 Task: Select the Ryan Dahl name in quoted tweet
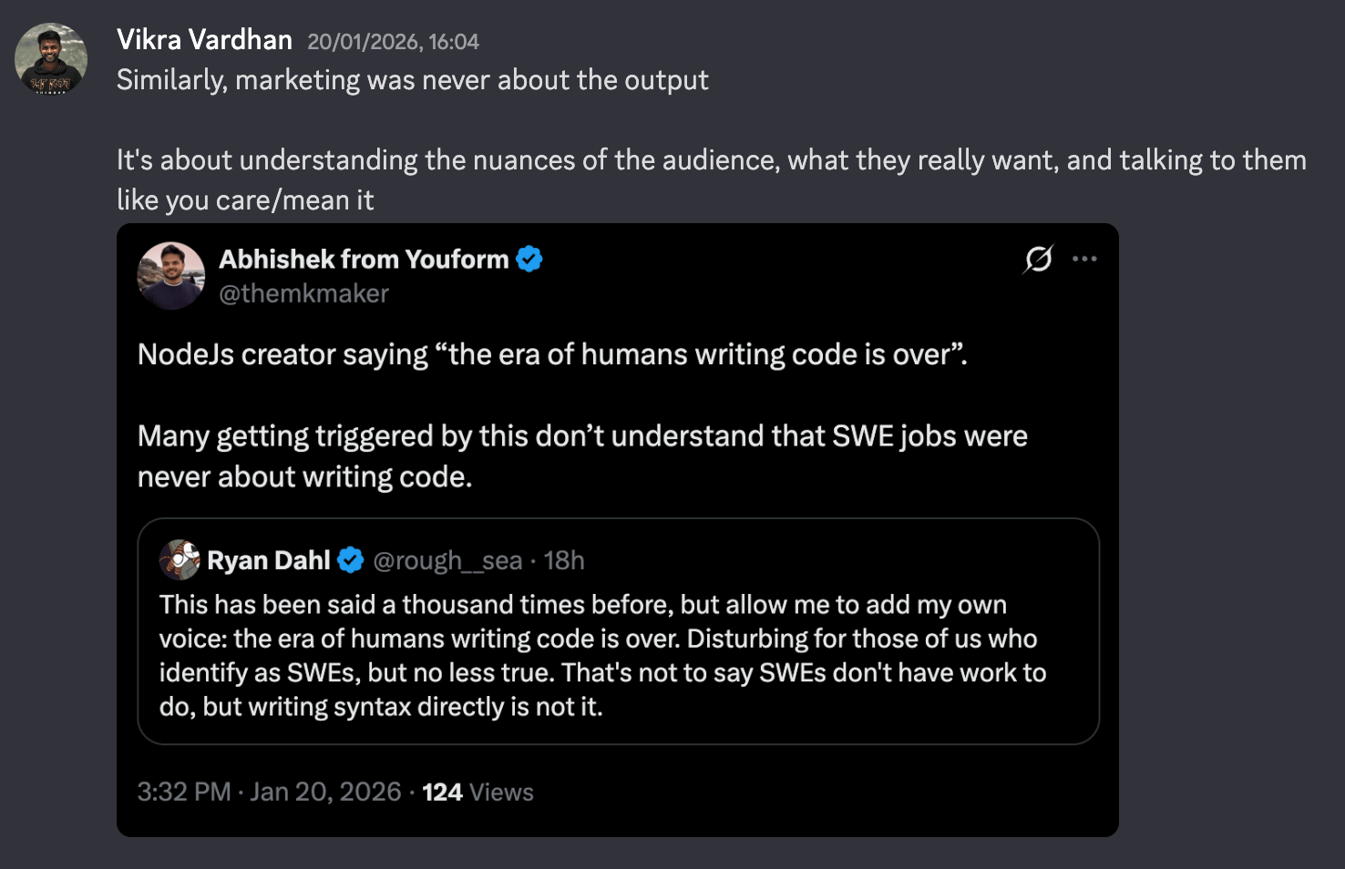click(x=268, y=560)
